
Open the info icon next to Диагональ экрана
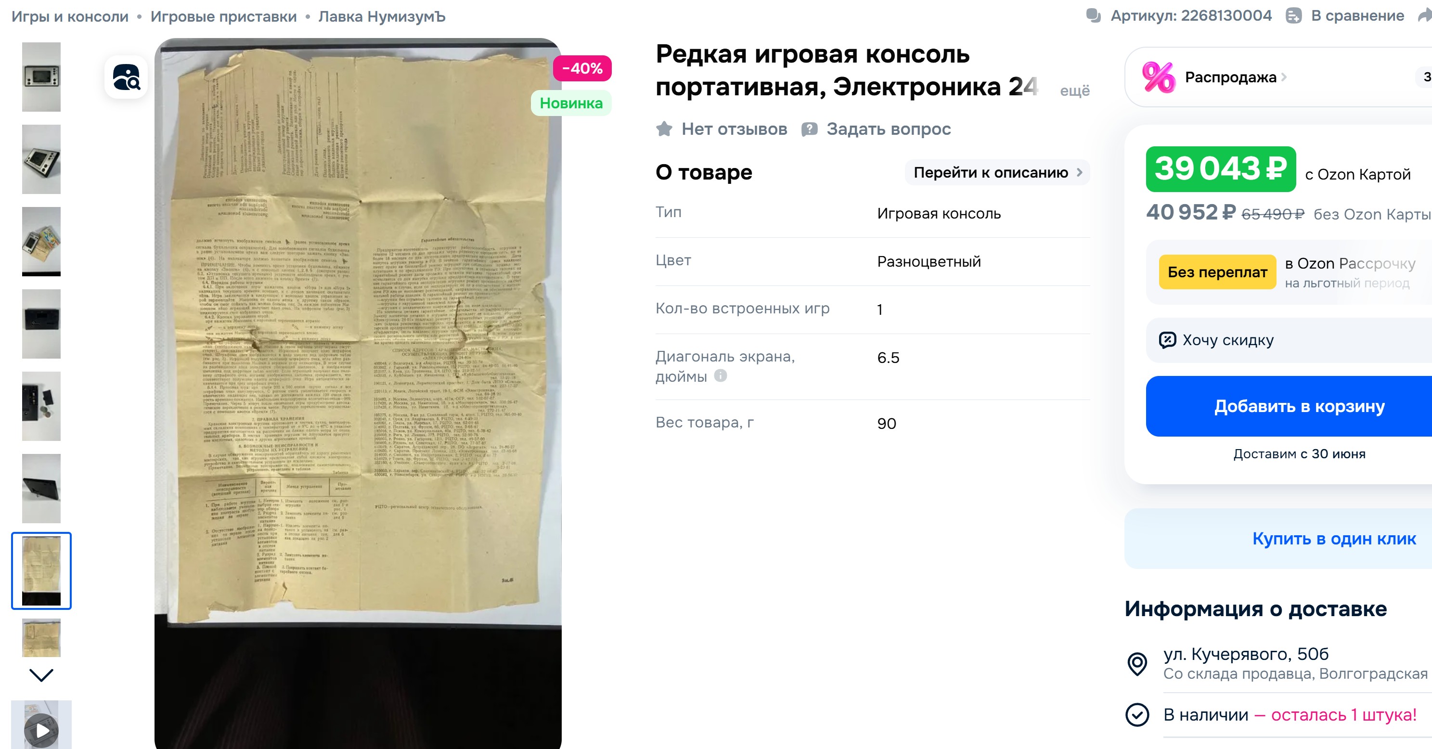pos(721,376)
